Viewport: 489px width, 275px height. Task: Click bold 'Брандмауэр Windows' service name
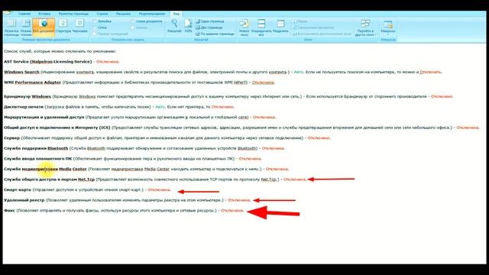click(x=28, y=96)
